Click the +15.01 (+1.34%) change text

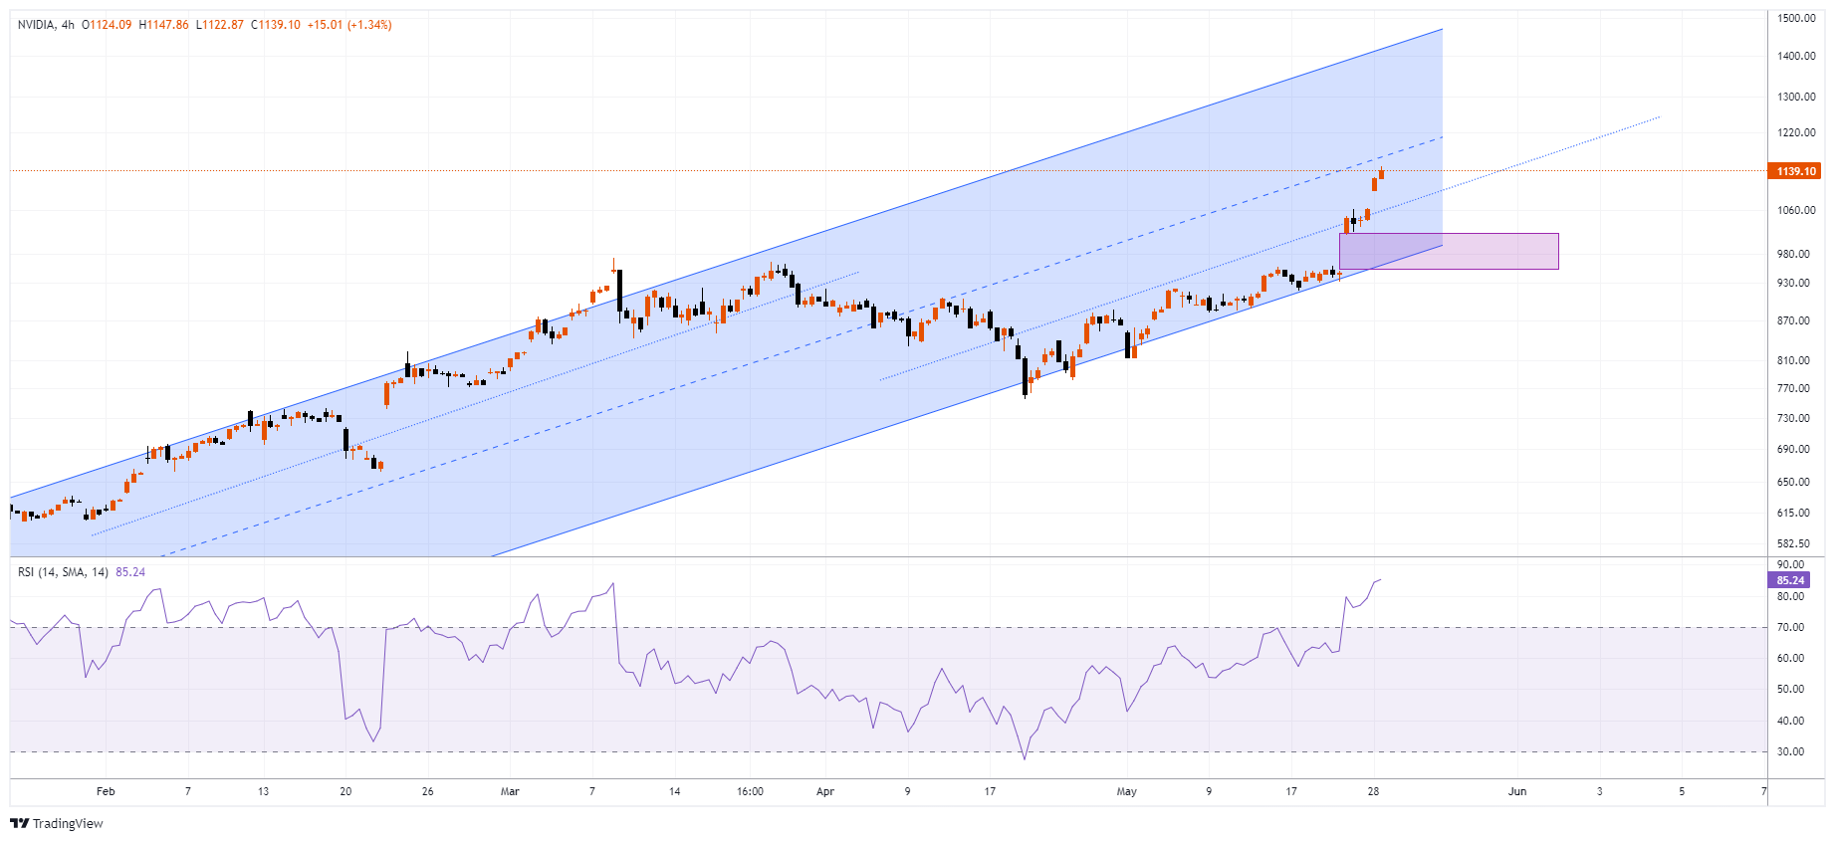tap(349, 25)
